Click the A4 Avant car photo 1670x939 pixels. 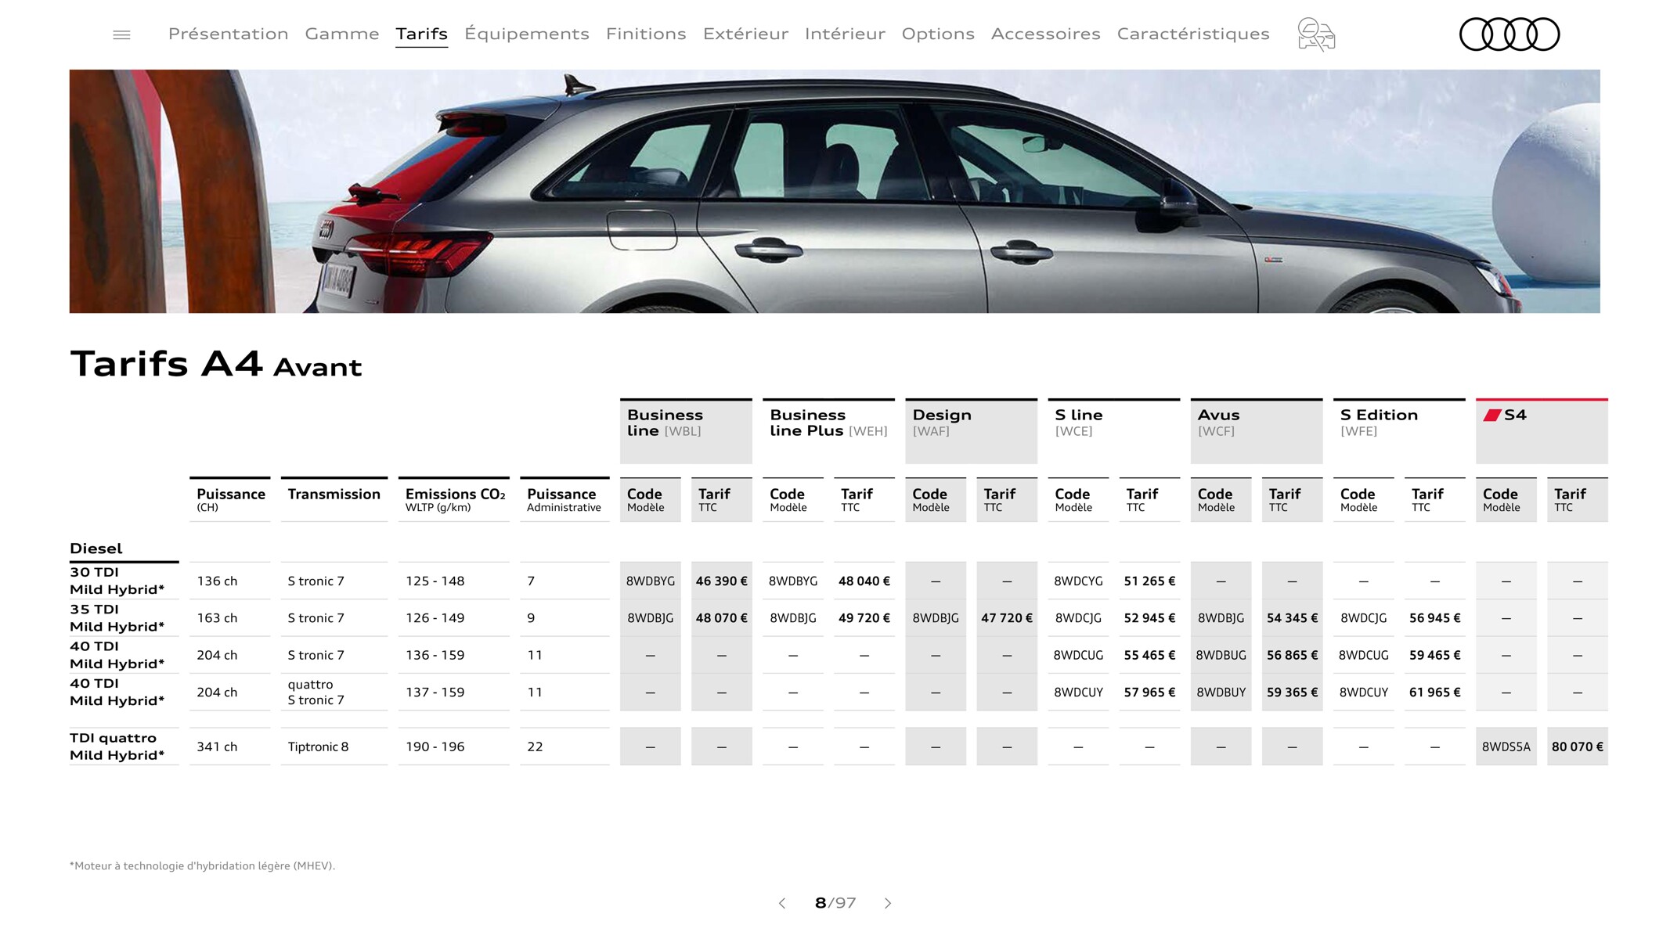pyautogui.click(x=835, y=191)
